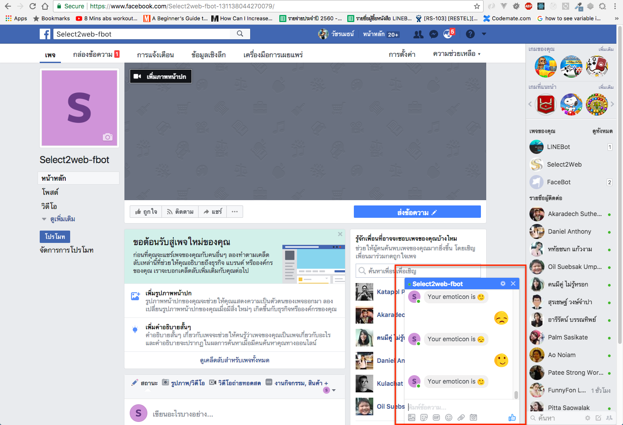Take a photo with the chat camera icon

[x=473, y=417]
